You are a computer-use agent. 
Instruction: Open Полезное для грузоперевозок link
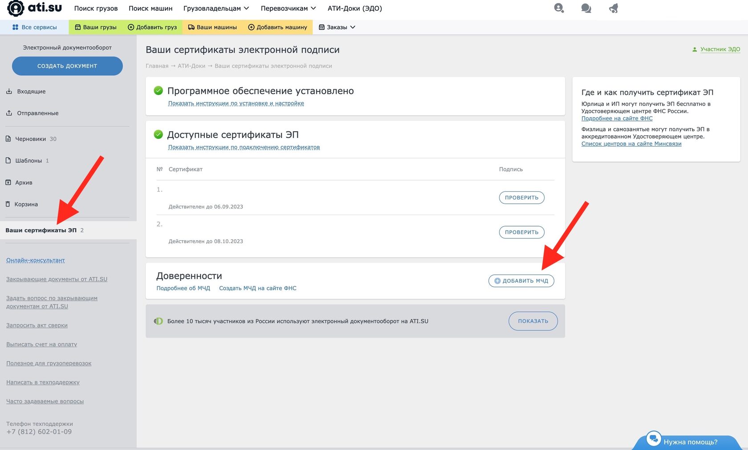49,363
